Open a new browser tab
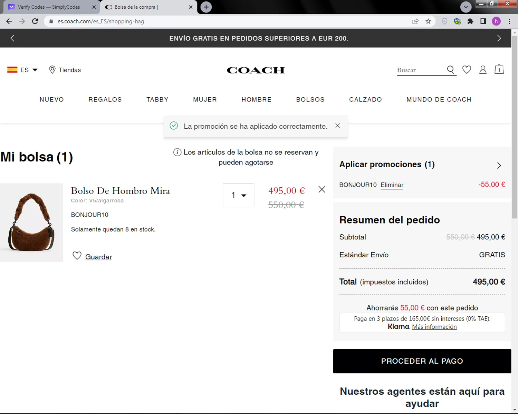 206,7
